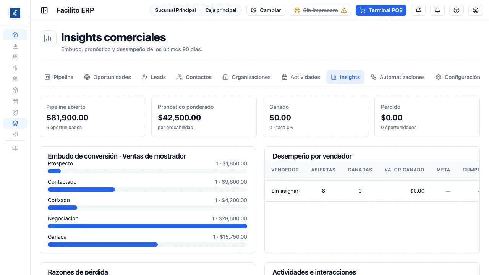Open the Leads tab
The width and height of the screenshot is (489, 275).
point(154,77)
